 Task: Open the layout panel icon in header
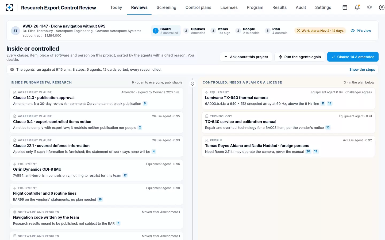pyautogui.click(x=345, y=7)
